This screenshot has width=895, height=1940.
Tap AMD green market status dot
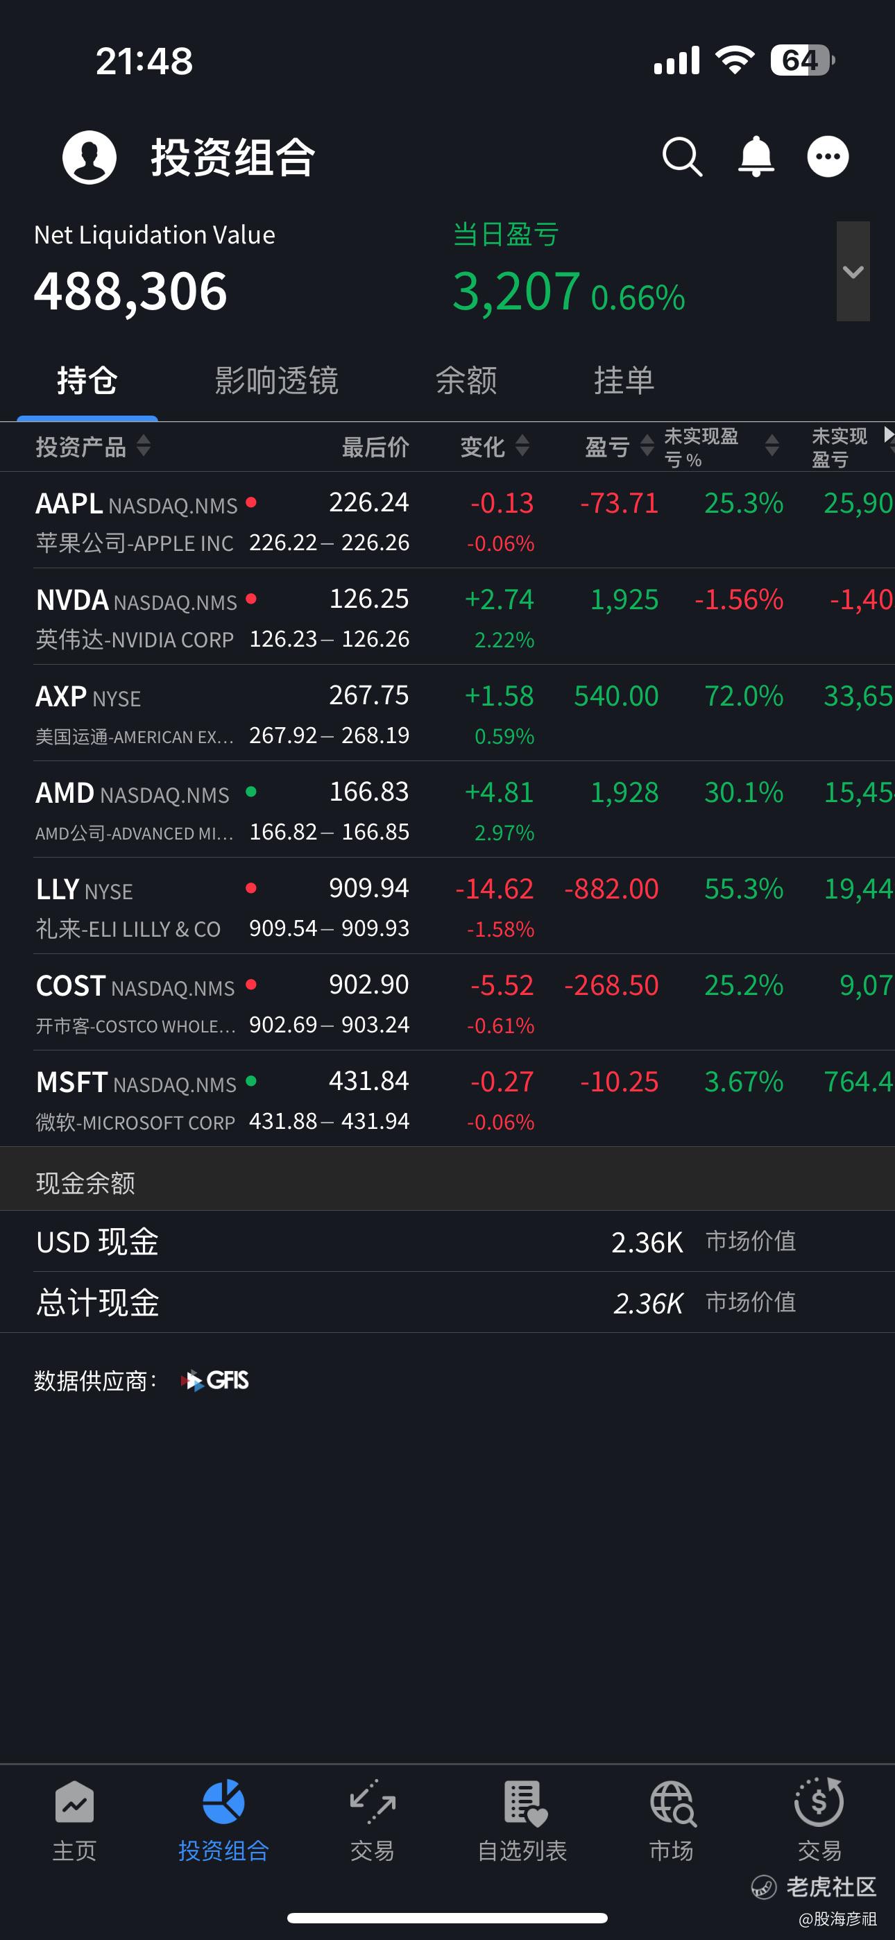tap(251, 792)
